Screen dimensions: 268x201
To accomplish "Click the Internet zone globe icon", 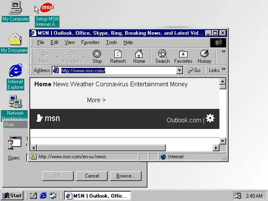I will 163,157.
